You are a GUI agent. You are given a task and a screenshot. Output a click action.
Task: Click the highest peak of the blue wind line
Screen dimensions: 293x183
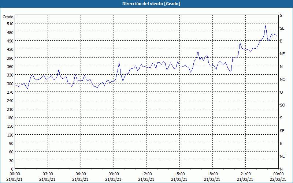[x=266, y=26]
